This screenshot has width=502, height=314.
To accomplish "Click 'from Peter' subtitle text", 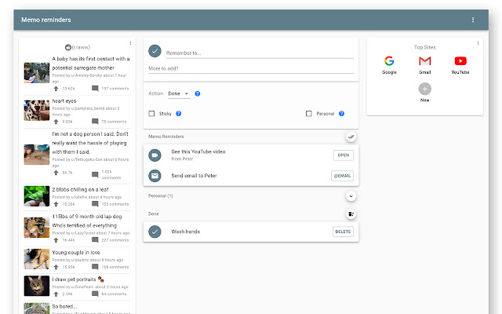I will click(182, 159).
